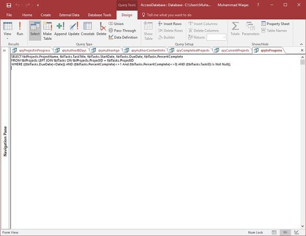Screen dimensions: 306x236
Task: Expand the Navigation Pane with chevrons
Action: [x=4, y=50]
